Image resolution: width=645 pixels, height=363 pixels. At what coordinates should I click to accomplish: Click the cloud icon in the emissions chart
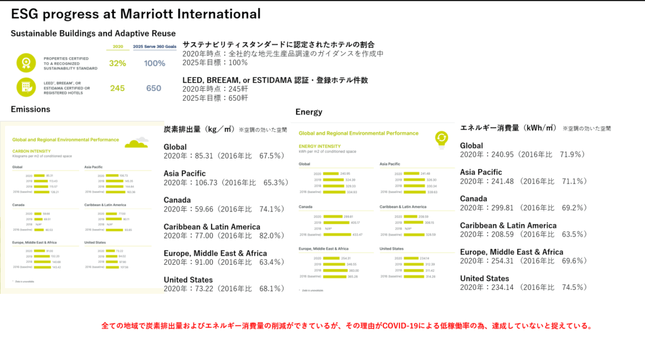(137, 142)
